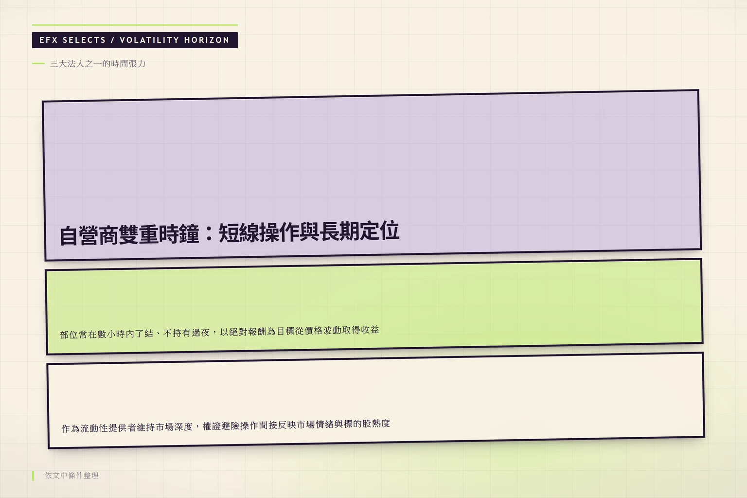
Task: Click the headline 自營商雙重時鐘：短線操作與長期定位
Action: (229, 233)
